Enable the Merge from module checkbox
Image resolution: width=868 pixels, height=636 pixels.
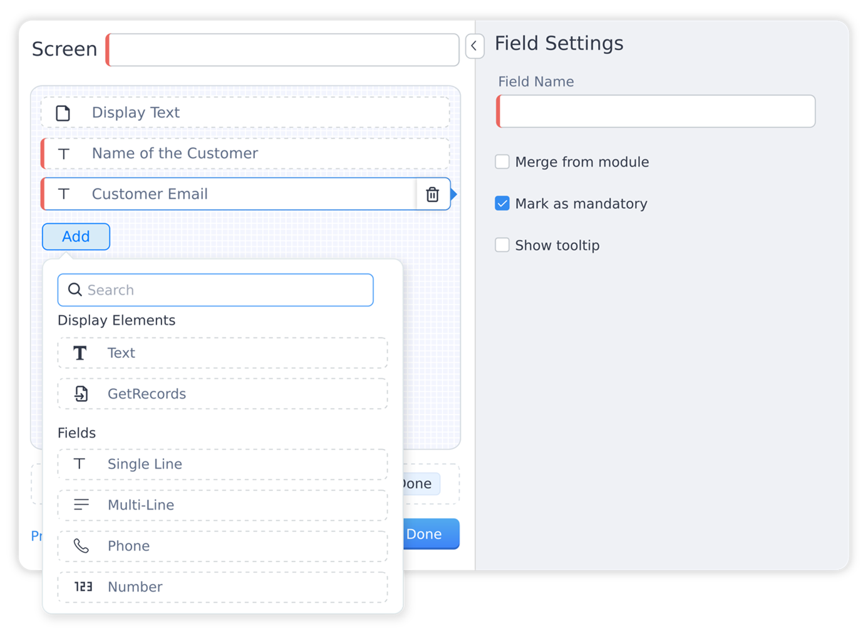502,162
